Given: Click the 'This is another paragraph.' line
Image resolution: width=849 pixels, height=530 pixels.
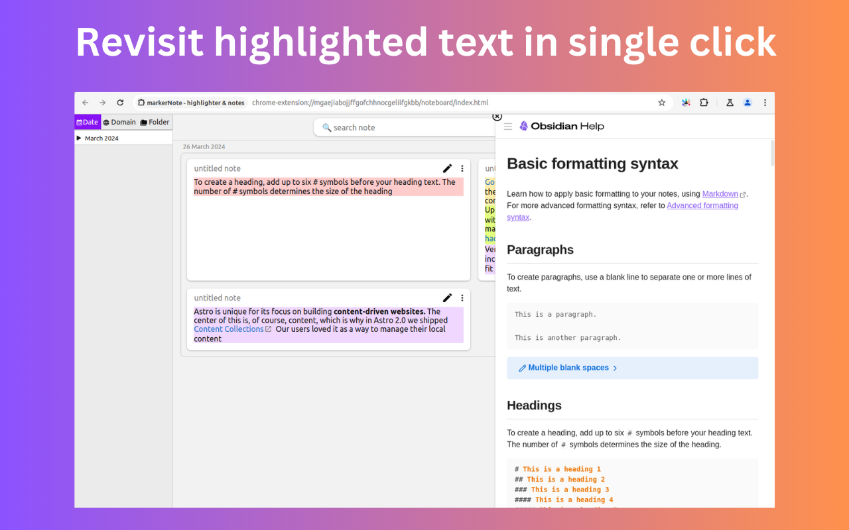Looking at the screenshot, I should tap(568, 338).
